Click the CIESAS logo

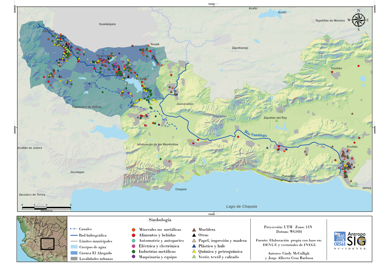click(x=340, y=238)
